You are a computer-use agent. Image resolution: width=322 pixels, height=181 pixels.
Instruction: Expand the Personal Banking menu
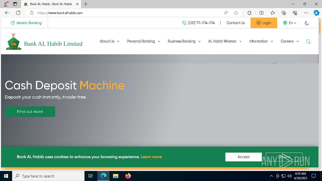pyautogui.click(x=143, y=41)
